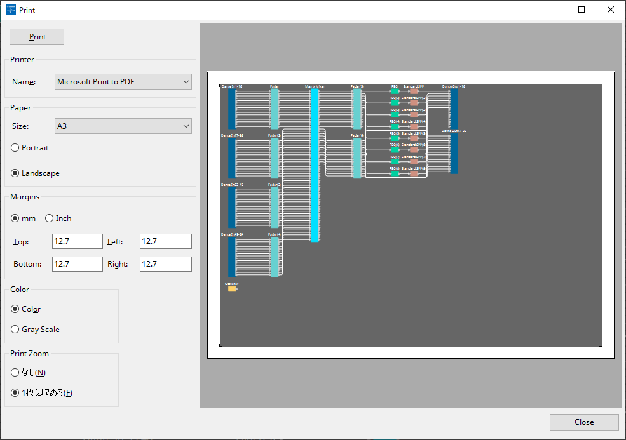Click the Matrix Mixer block in preview

tap(315, 165)
